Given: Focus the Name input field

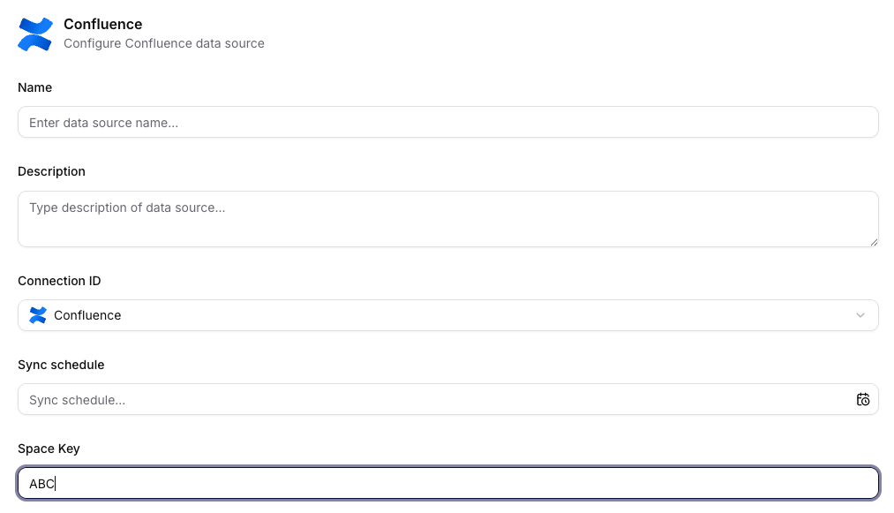Looking at the screenshot, I should click(447, 122).
